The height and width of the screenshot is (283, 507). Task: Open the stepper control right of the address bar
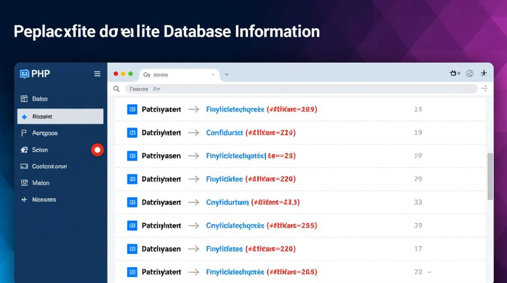(x=485, y=89)
